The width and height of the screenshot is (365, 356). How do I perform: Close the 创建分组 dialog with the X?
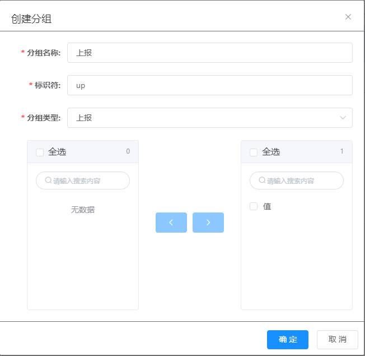[348, 17]
